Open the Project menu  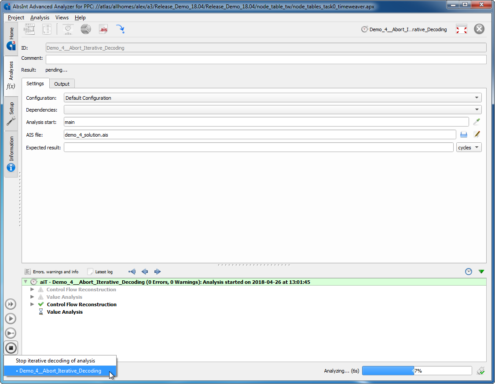pos(16,18)
